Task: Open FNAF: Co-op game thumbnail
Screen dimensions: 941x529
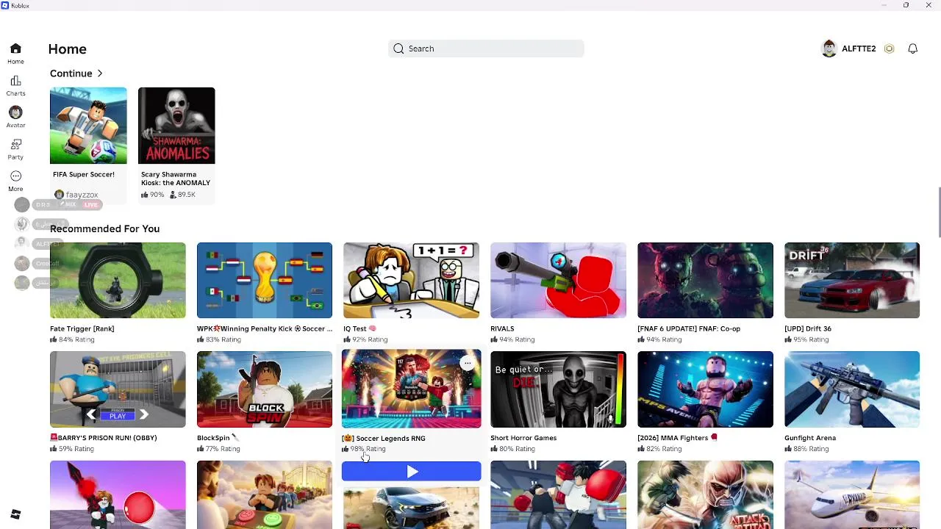Action: pos(706,280)
